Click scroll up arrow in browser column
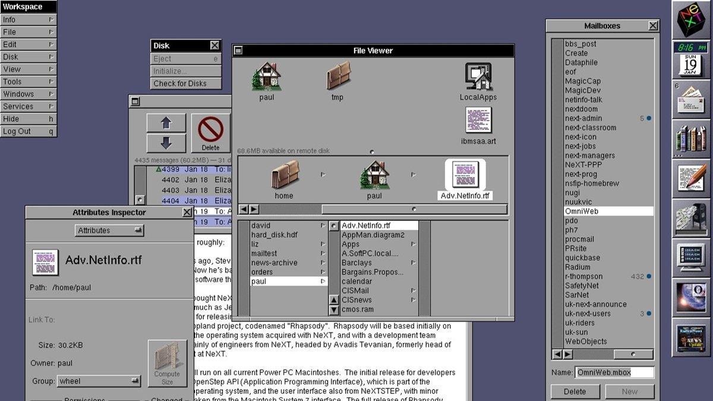This screenshot has width=713, height=401. click(x=334, y=301)
